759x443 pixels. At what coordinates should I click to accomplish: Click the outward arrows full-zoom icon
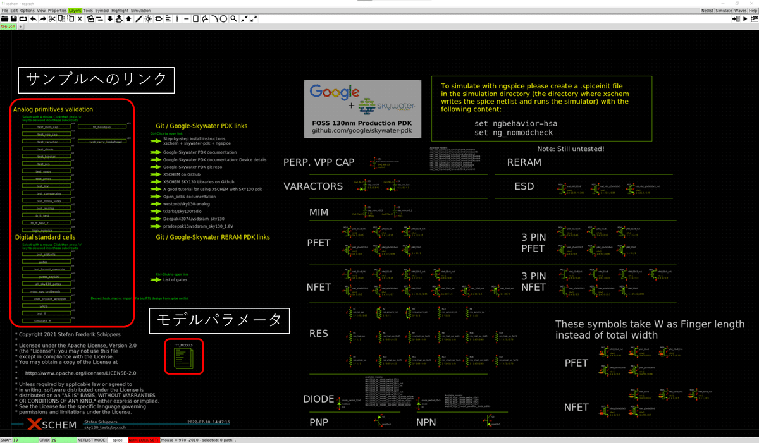254,19
